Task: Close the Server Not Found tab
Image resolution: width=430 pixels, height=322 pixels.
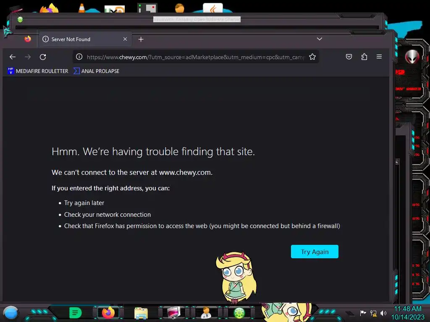Action: pos(125,39)
